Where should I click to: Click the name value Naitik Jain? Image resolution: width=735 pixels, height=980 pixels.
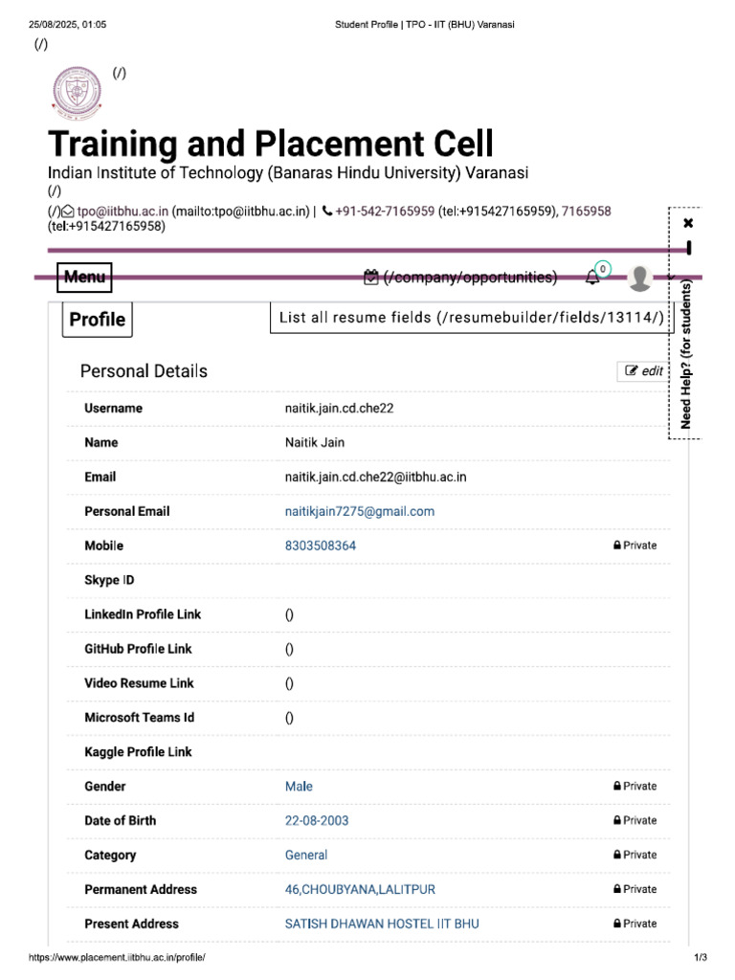pyautogui.click(x=314, y=442)
